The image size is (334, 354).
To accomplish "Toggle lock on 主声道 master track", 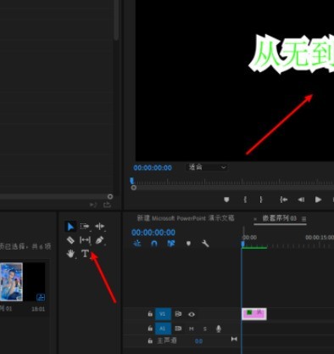I will point(150,341).
